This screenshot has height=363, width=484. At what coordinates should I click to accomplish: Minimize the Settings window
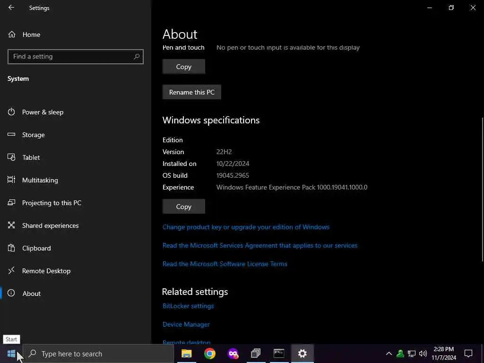coord(429,8)
